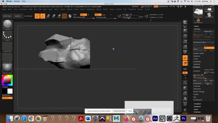The height and width of the screenshot is (123, 218).
Task: Click the Sculptris Pro icon
Action: [70, 16]
